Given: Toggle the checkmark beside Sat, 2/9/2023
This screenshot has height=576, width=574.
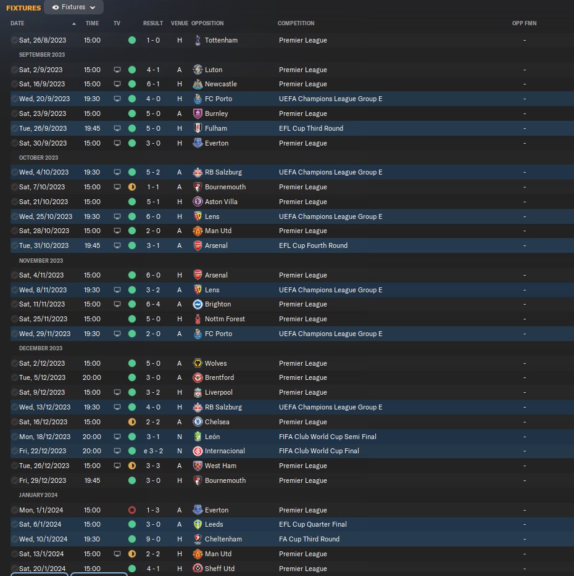Looking at the screenshot, I should 14,70.
